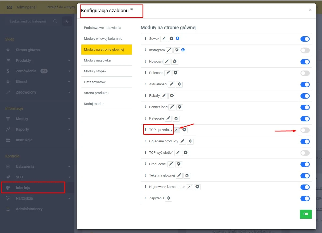Viewport: 322px width, 233px height.
Task: Open gear configuration for Zapytania module
Action: tap(169, 198)
